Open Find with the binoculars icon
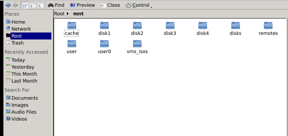This screenshot has width=288, height=136. [x=56, y=5]
